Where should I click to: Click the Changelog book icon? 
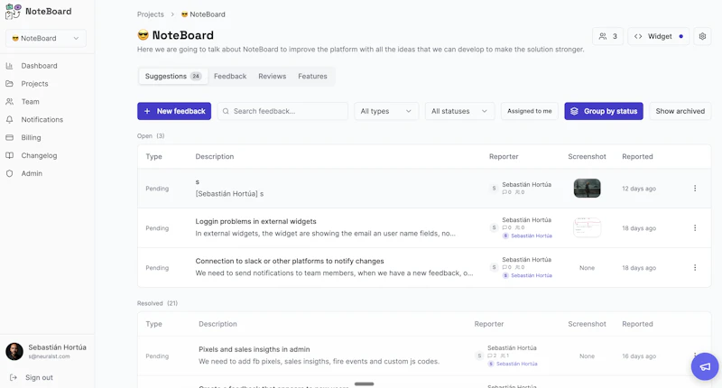(9, 155)
